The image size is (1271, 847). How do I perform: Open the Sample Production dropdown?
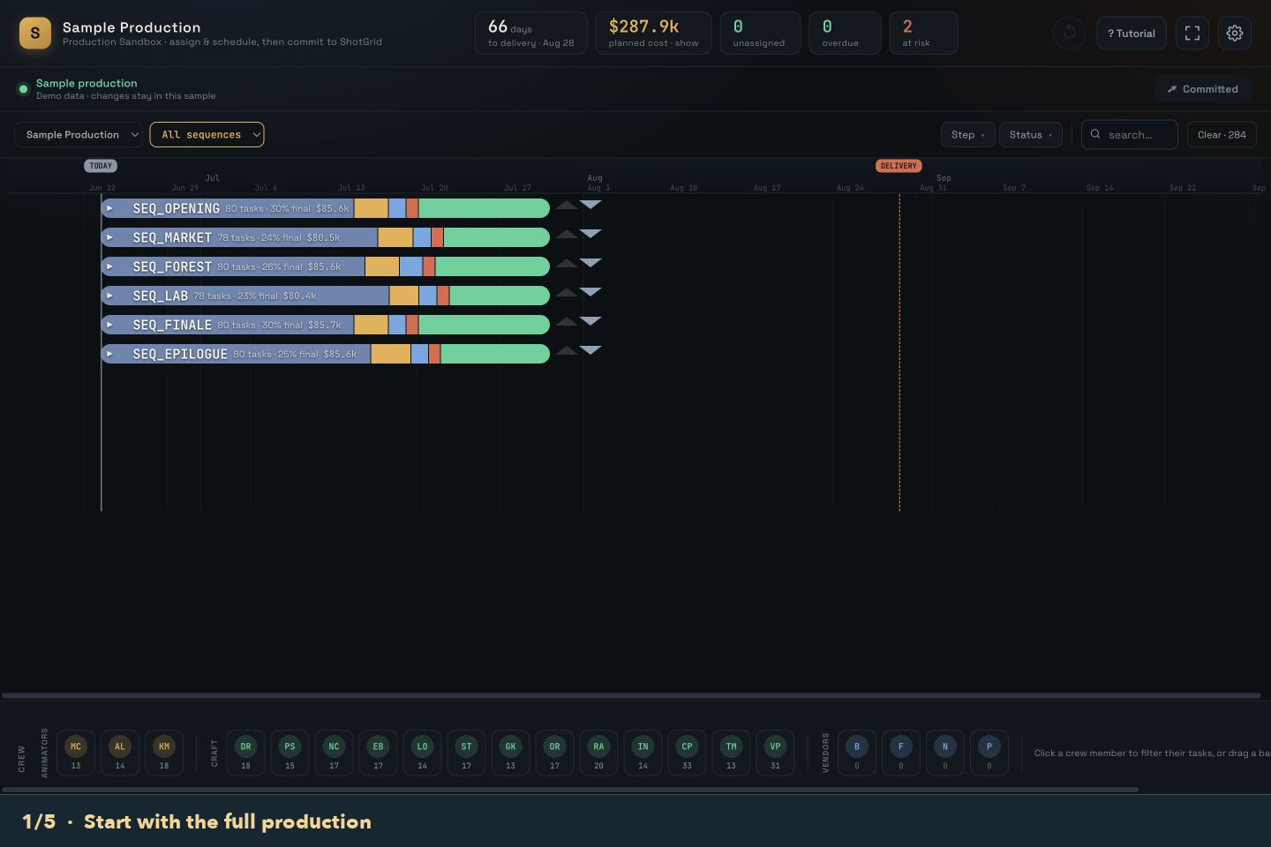(x=79, y=135)
